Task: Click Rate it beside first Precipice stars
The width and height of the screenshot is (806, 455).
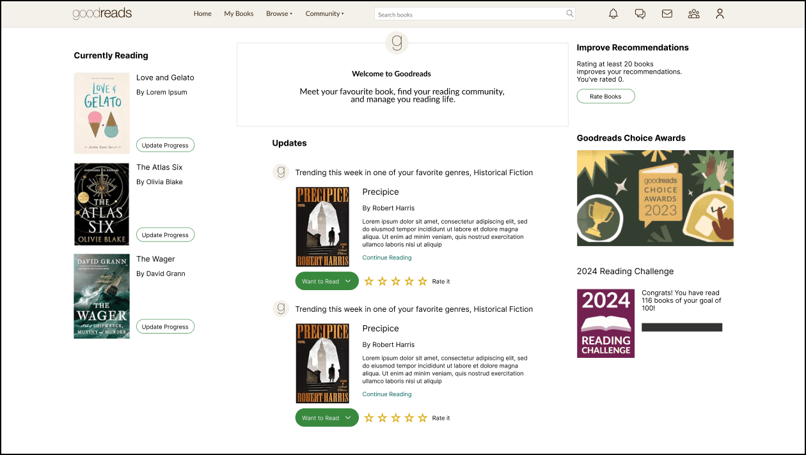Action: click(441, 281)
